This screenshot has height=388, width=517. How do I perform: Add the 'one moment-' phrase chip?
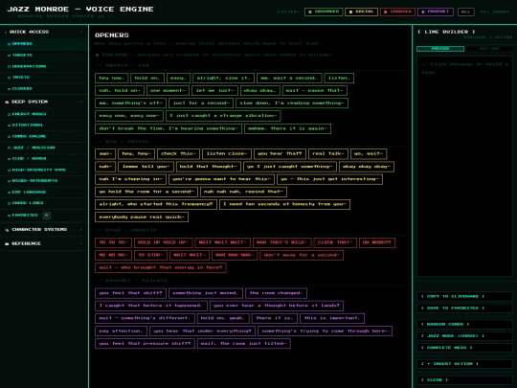169,90
